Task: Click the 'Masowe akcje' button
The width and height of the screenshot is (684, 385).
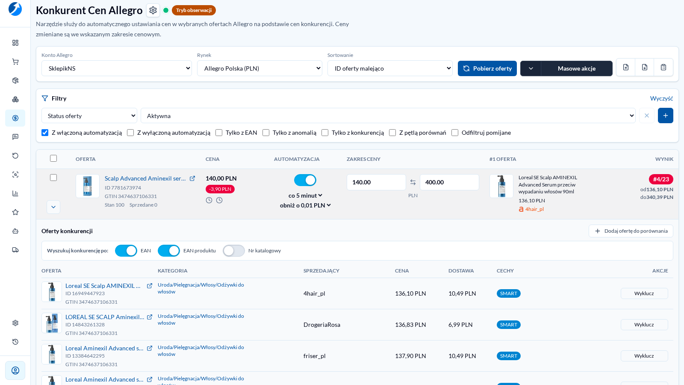Action: [x=577, y=68]
